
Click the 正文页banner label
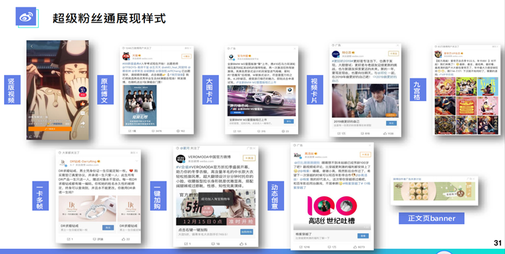click(432, 218)
